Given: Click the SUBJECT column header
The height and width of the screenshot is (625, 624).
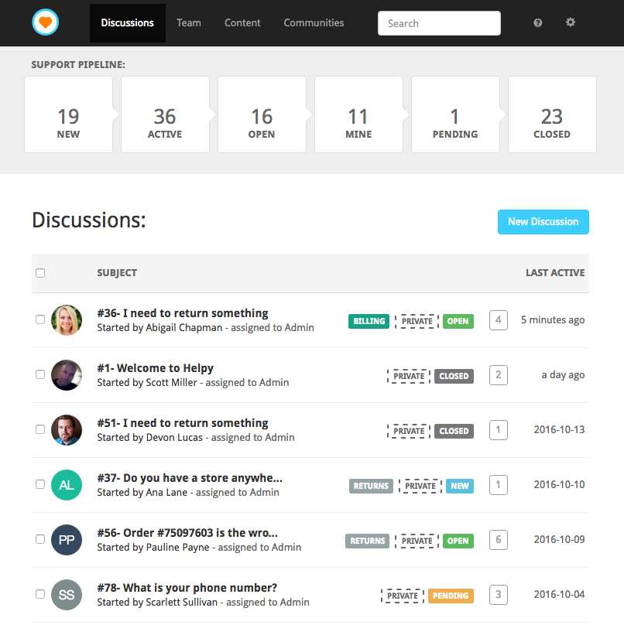Looking at the screenshot, I should click(117, 273).
